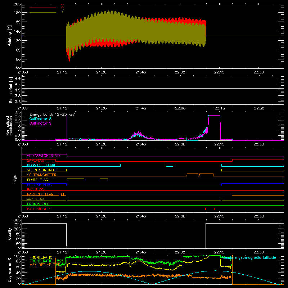This screenshot has width=288, height=288.
Task: Click the Collimator 8 legend entry
Action: 40,119
